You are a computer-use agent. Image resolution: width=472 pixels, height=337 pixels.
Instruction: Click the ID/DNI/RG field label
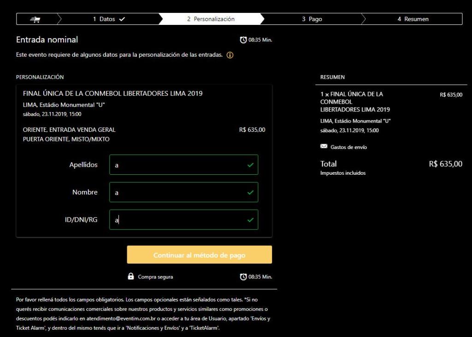coord(81,219)
